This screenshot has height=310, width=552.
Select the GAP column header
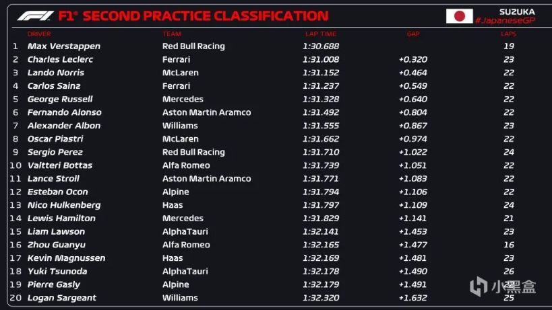412,34
